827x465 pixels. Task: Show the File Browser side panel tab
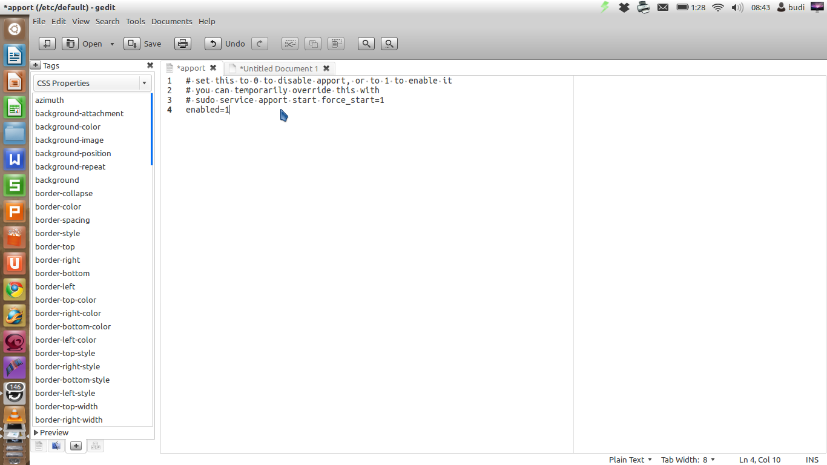pos(56,446)
